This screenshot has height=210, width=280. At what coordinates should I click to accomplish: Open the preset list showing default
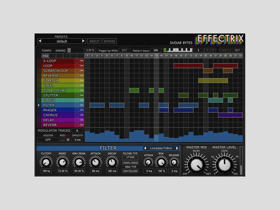tap(62, 41)
